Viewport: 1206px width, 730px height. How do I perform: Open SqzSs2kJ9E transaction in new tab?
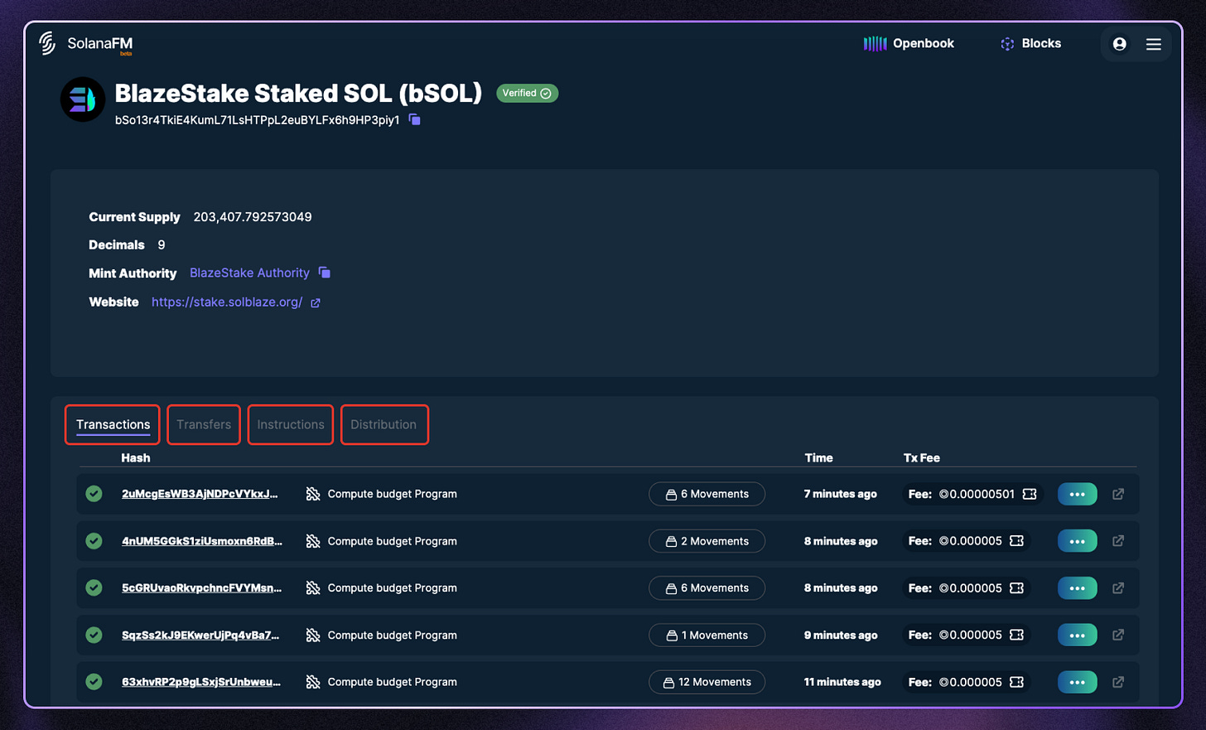pyautogui.click(x=1118, y=635)
